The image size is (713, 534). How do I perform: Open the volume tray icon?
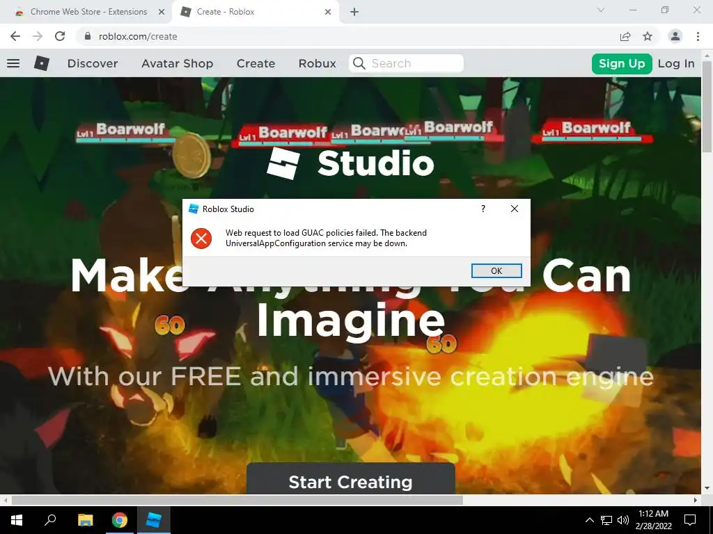tap(623, 520)
